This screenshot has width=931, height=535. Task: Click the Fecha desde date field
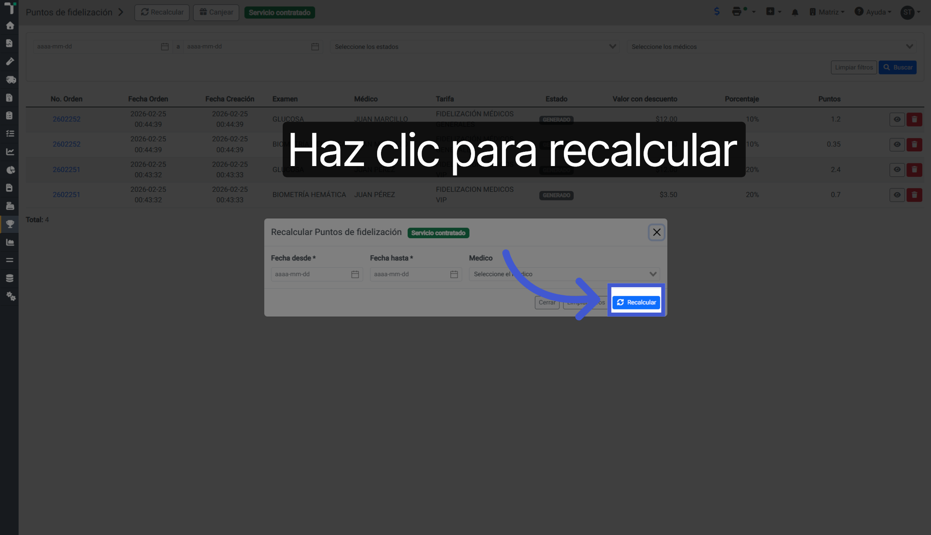coord(317,274)
